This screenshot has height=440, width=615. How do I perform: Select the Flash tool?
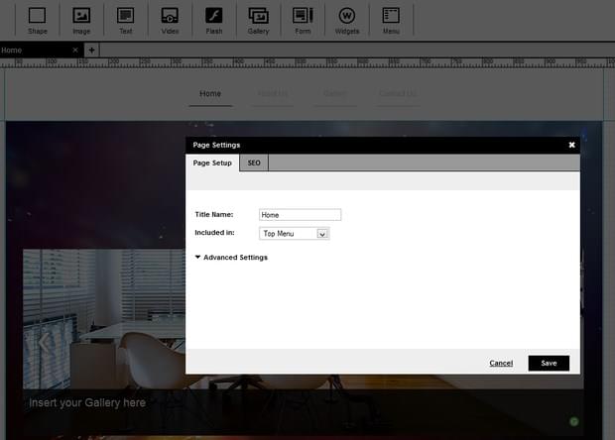[x=214, y=21]
